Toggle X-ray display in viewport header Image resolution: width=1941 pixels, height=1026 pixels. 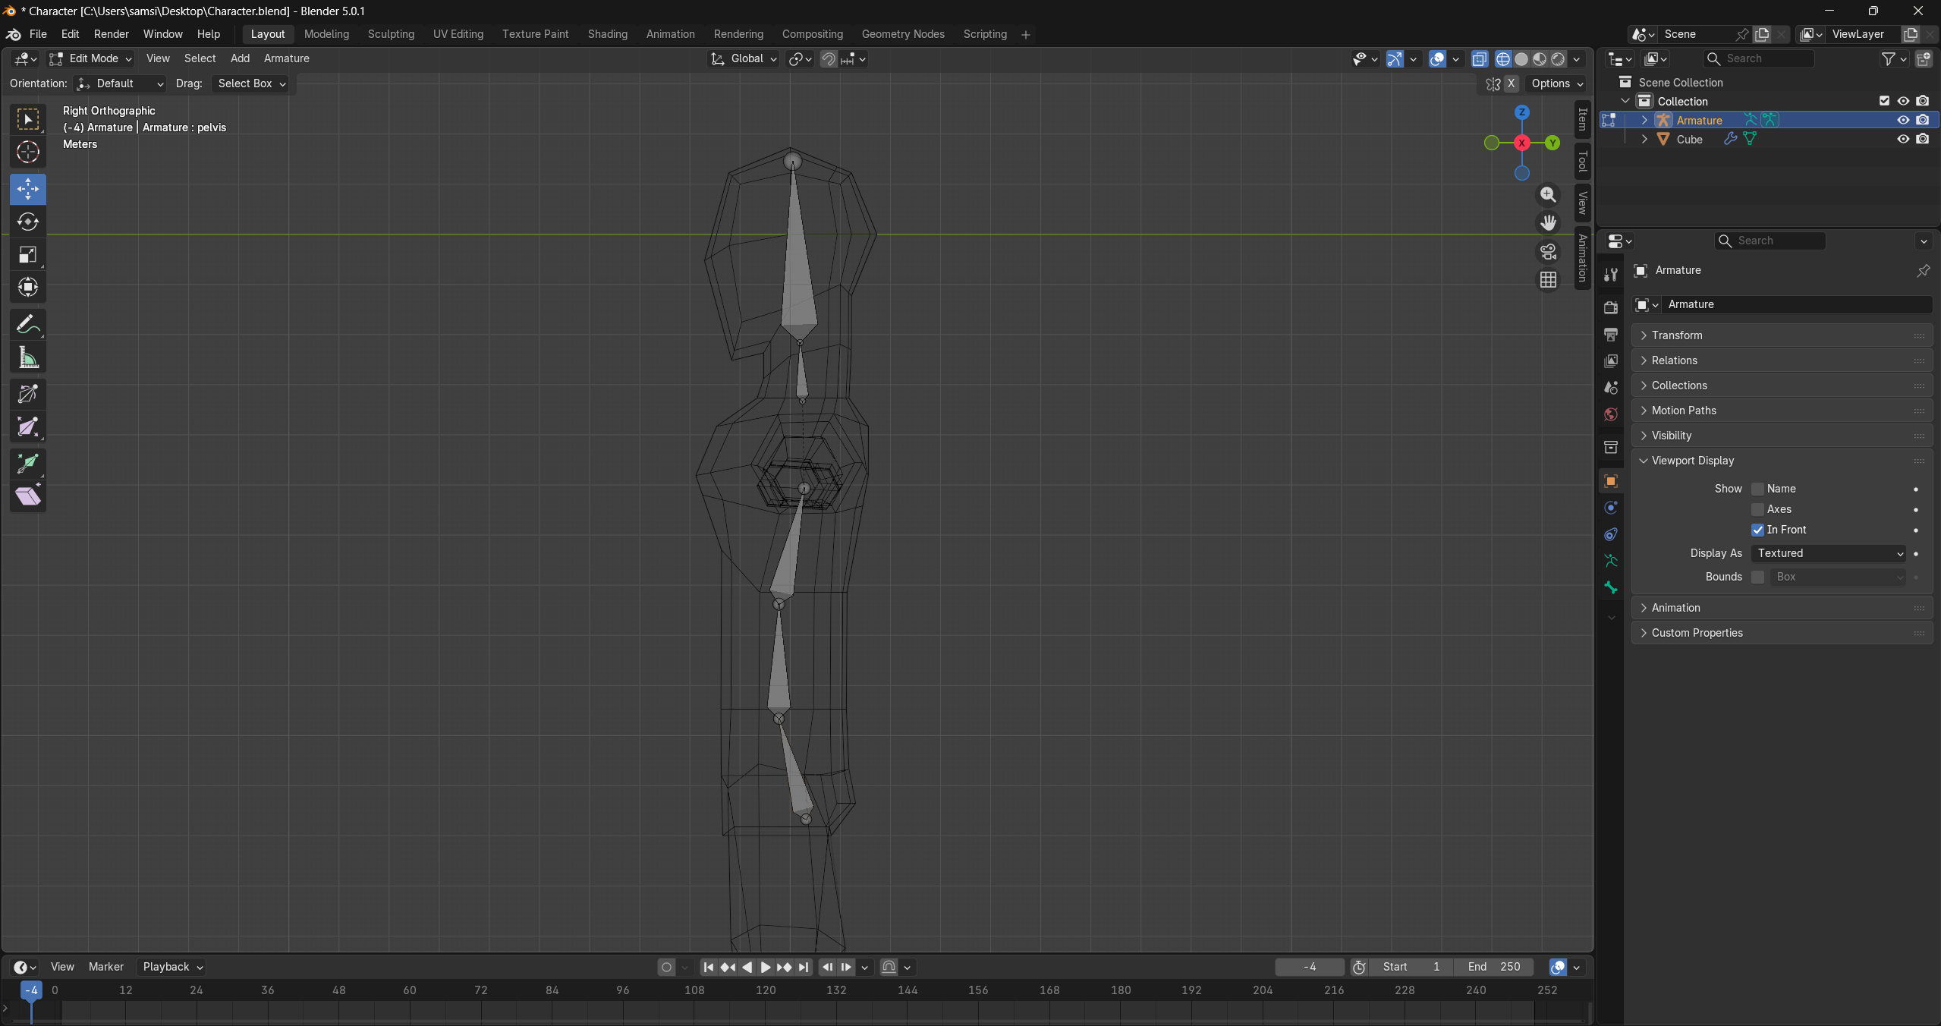click(x=1480, y=59)
